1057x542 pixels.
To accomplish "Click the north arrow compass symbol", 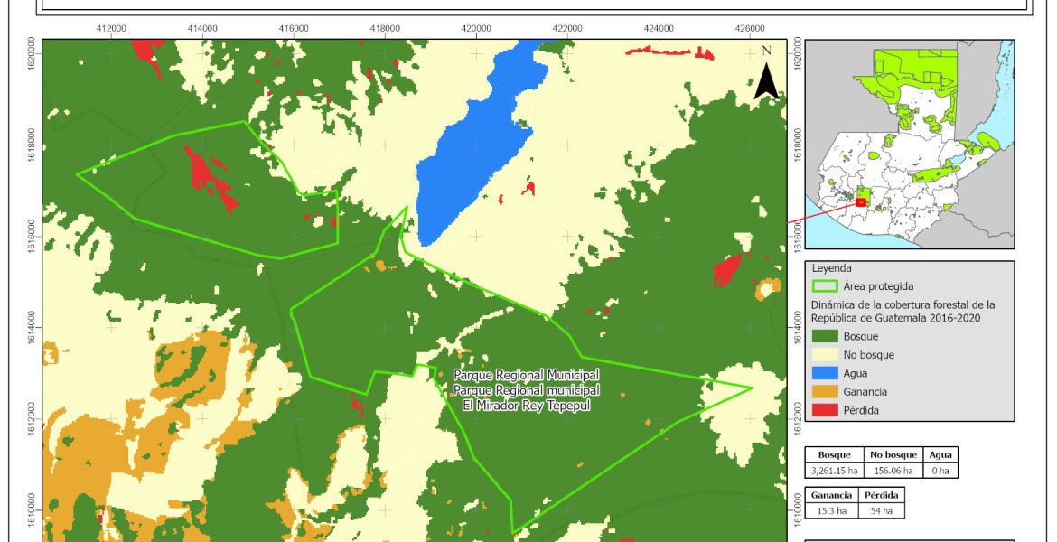I will [x=766, y=75].
